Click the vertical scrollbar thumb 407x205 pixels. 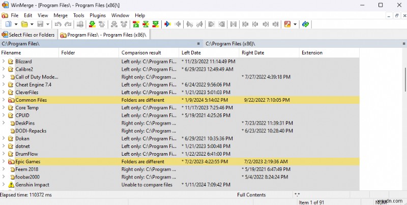click(x=405, y=79)
